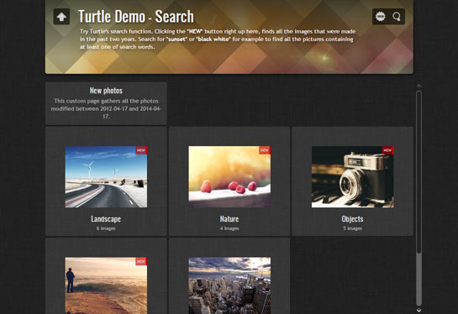
Task: Click the Landscape album title
Action: tap(106, 219)
